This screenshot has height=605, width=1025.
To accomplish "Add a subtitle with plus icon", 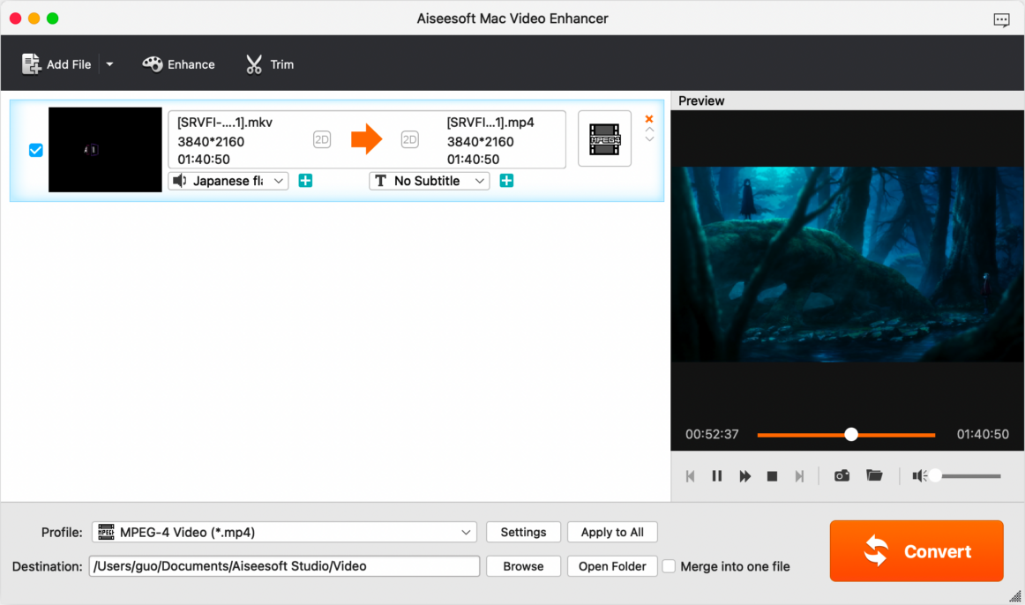I will click(506, 180).
